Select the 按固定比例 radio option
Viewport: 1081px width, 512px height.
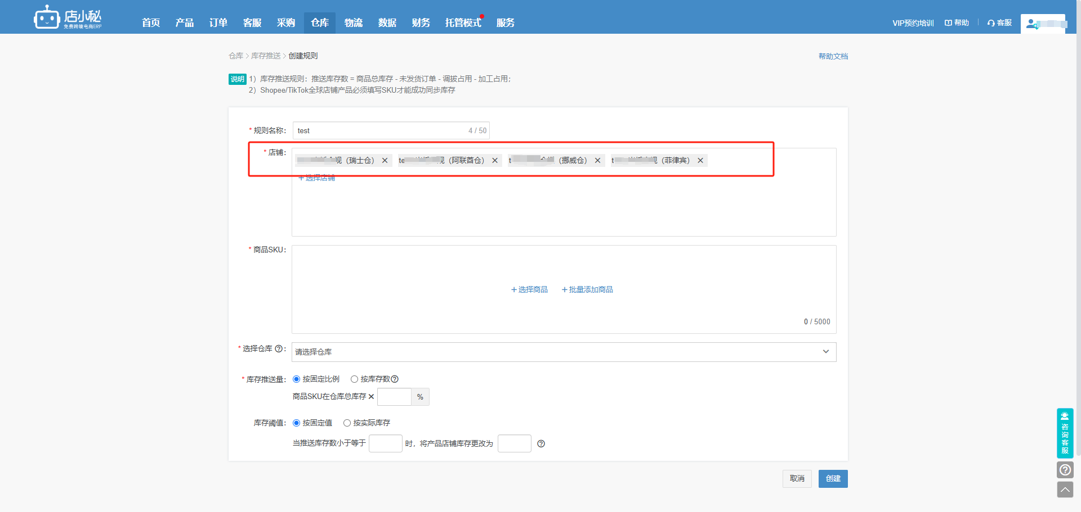pos(297,379)
